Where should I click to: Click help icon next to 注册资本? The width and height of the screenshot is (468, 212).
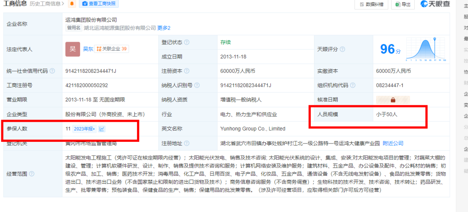click(x=187, y=71)
